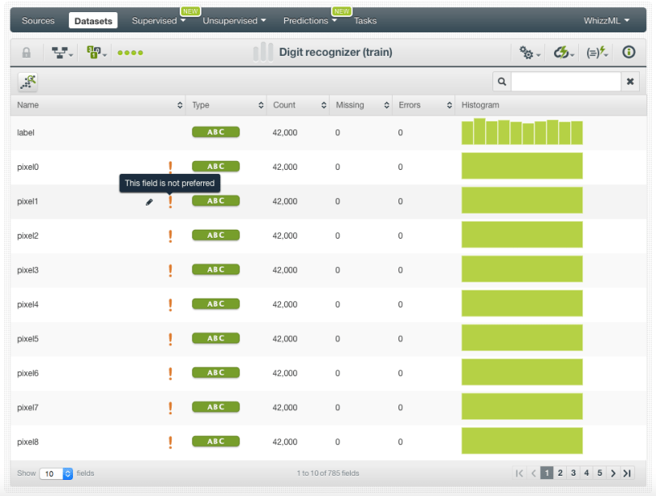656x496 pixels.
Task: Switch to the Sources tab
Action: (38, 21)
